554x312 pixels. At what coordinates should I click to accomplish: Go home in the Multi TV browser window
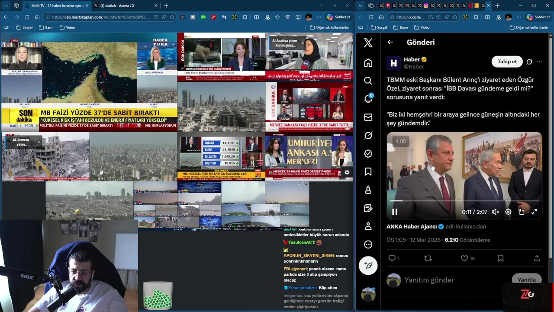tap(37, 17)
